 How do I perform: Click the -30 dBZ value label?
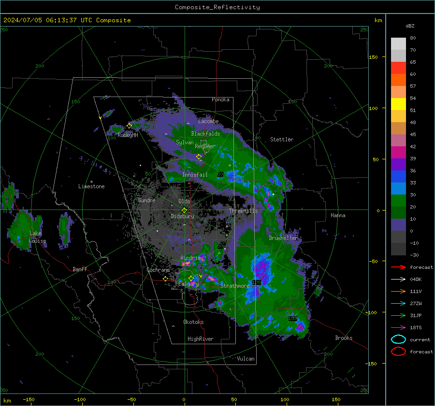[x=414, y=255]
